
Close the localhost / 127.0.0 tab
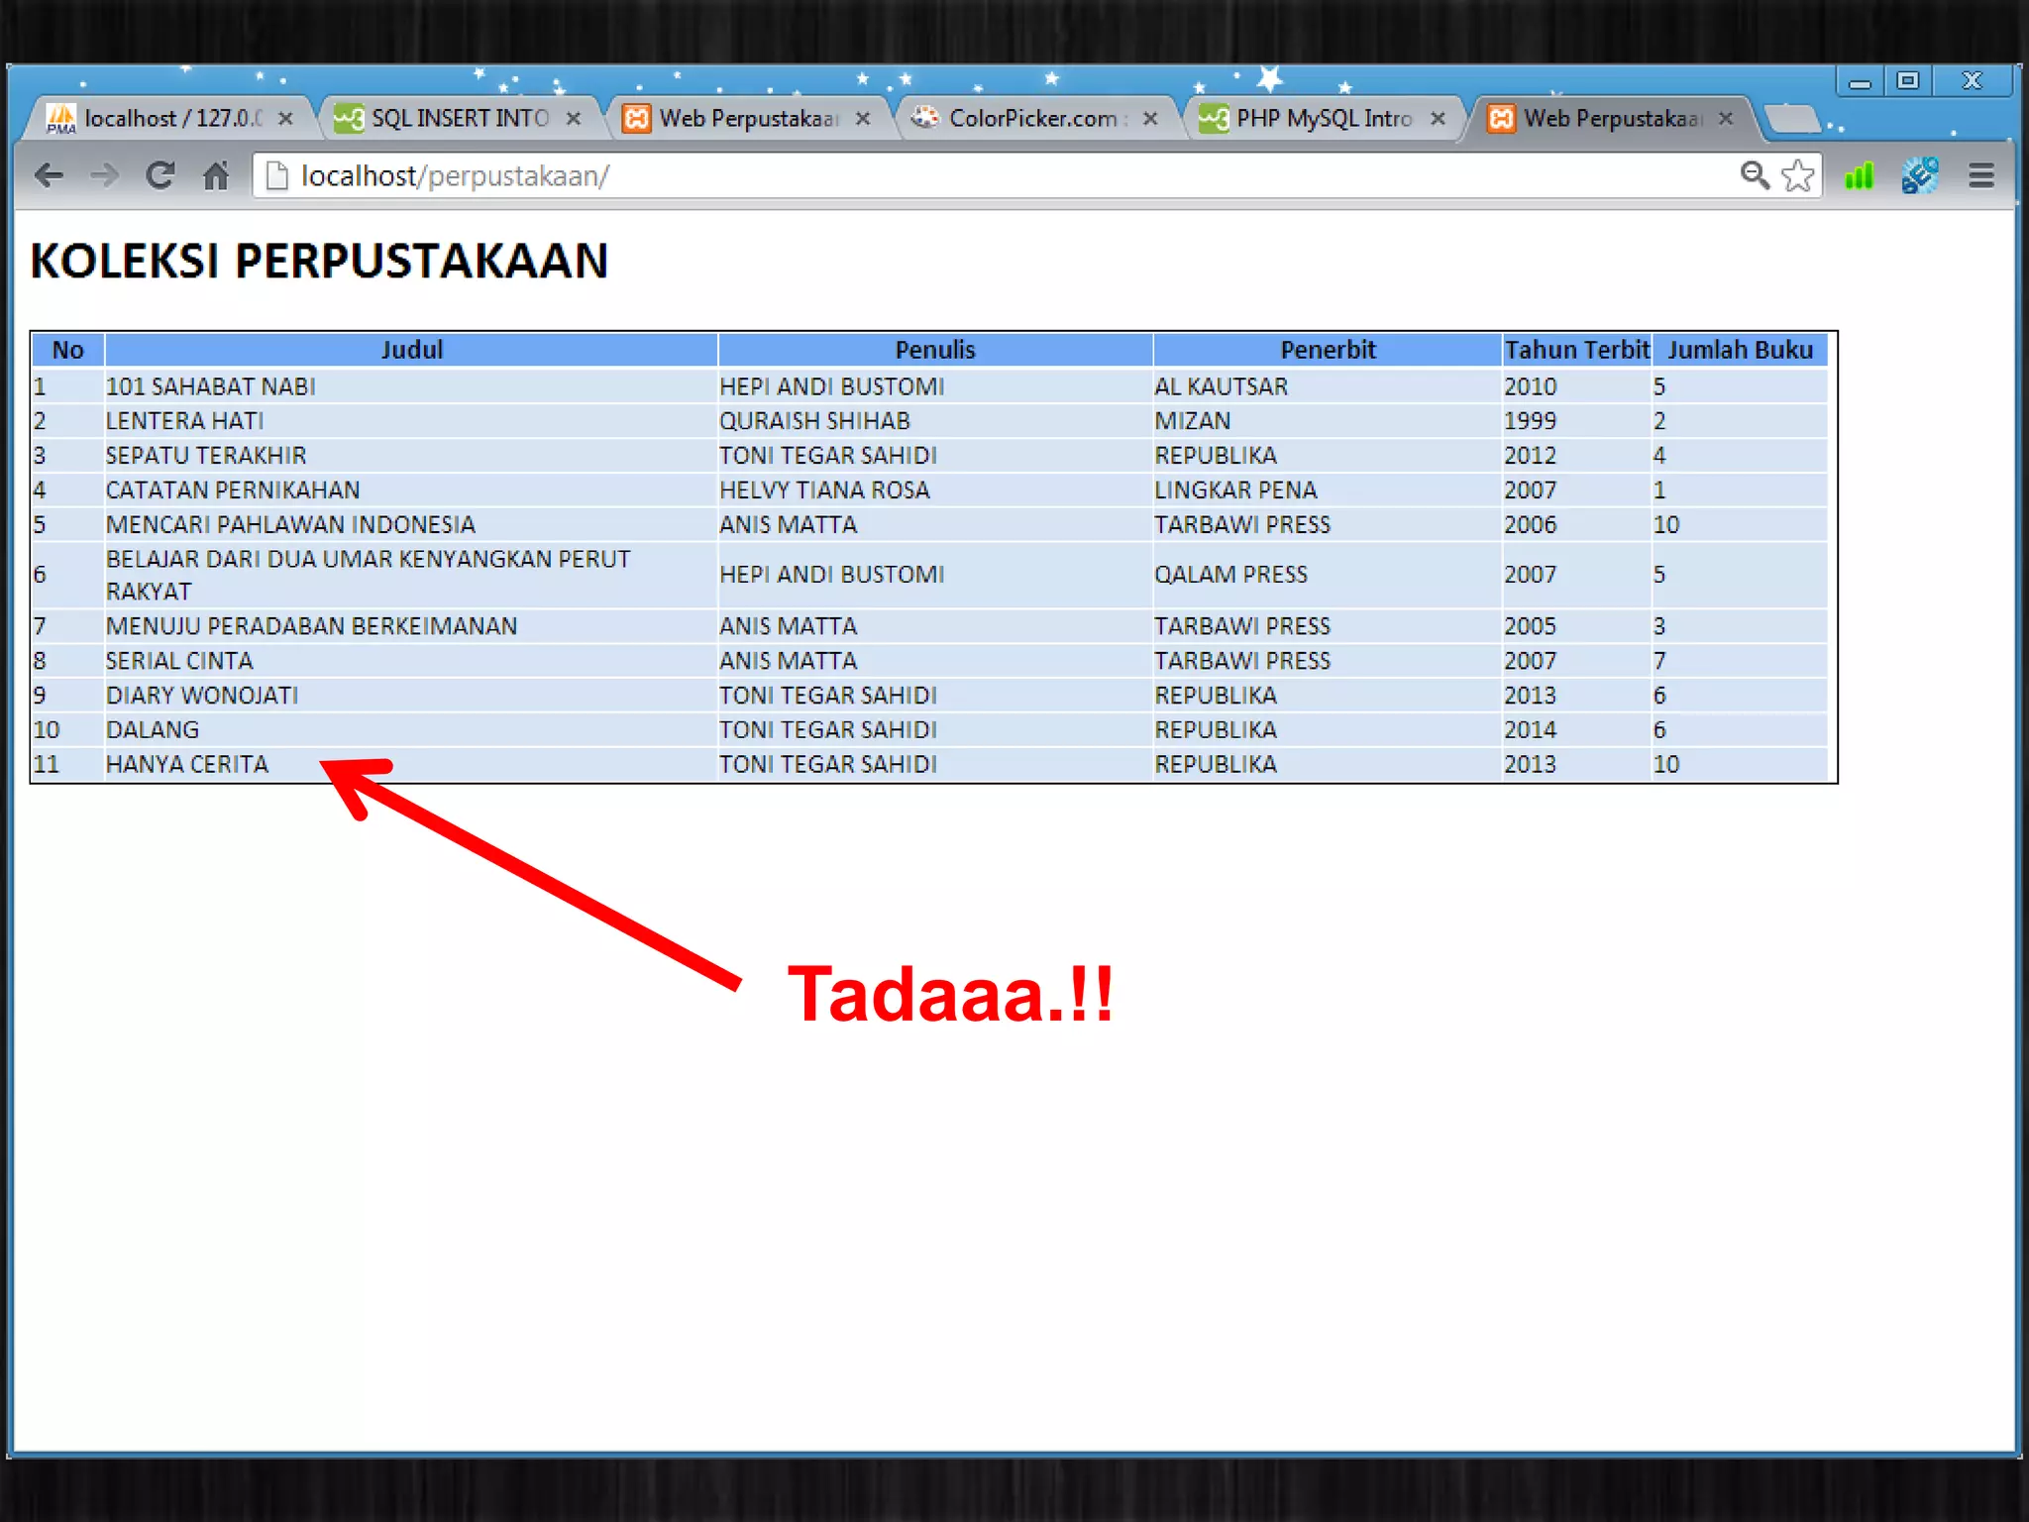click(x=285, y=119)
